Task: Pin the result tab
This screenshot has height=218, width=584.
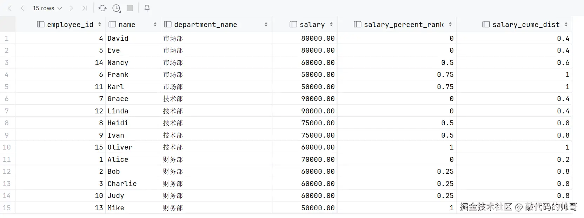Action: 147,8
